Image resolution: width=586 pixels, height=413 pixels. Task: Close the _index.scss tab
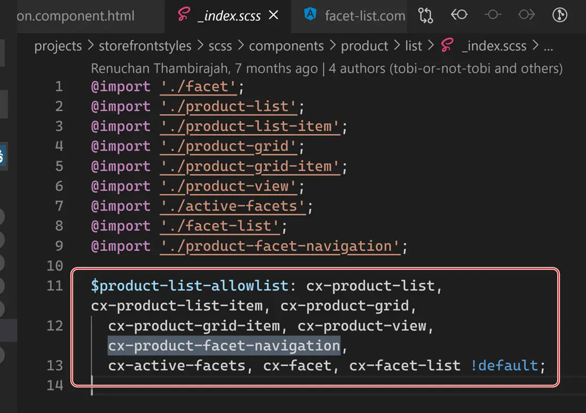273,15
